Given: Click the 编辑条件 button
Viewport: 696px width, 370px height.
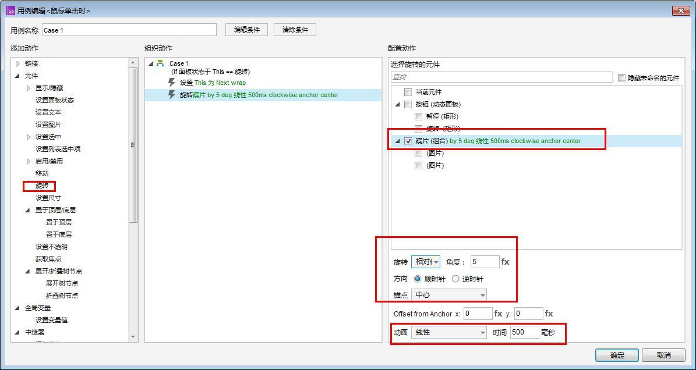Looking at the screenshot, I should click(x=247, y=30).
